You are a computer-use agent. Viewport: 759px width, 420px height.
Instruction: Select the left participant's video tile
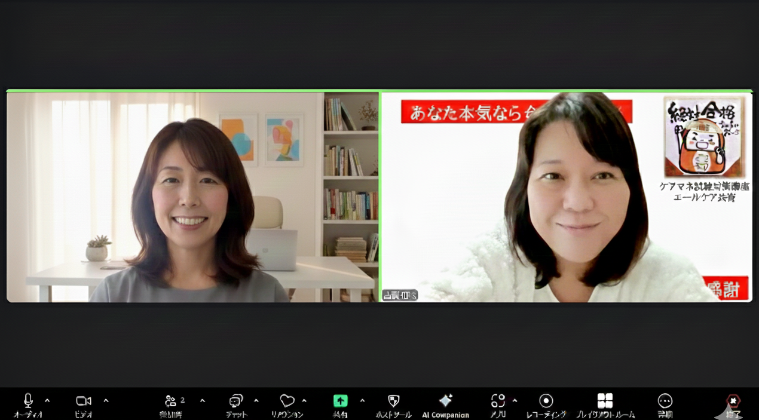[x=192, y=197]
